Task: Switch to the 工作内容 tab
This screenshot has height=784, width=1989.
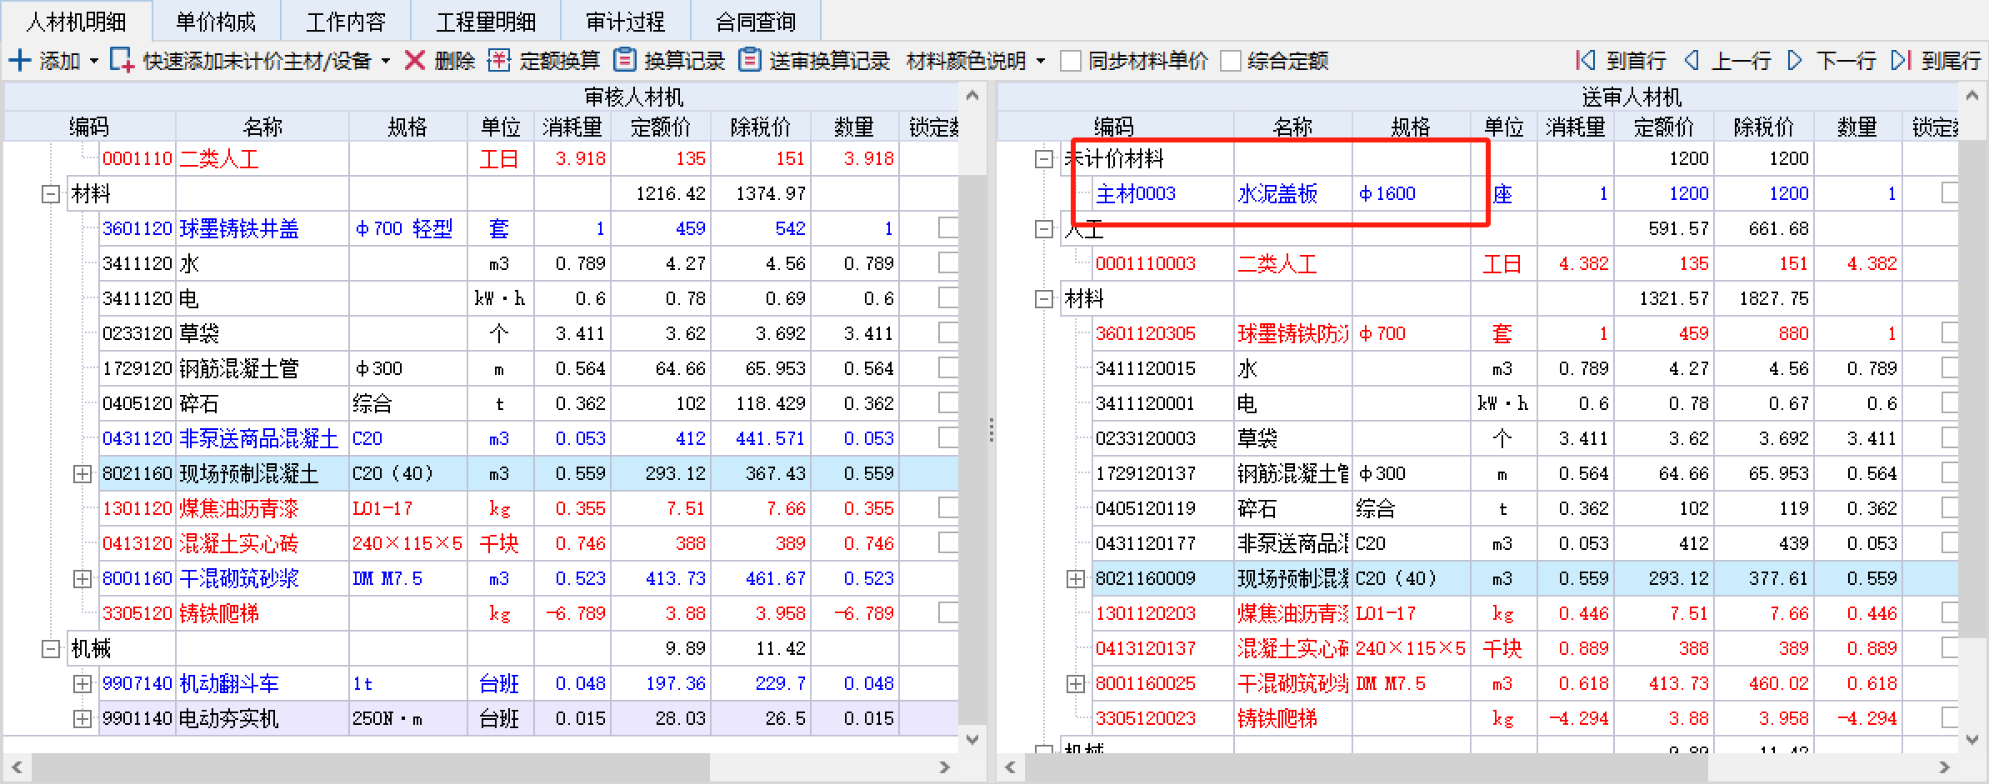Action: (346, 22)
